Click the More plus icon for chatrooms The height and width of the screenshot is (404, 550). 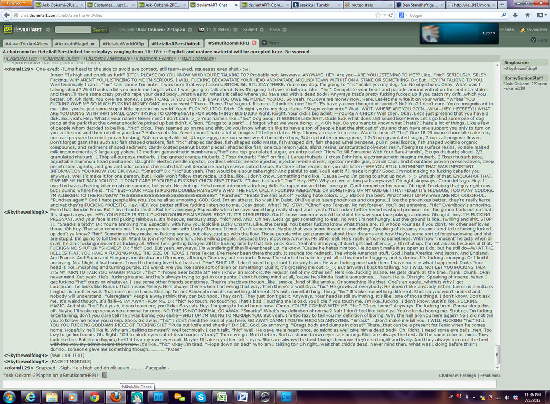tap(264, 43)
